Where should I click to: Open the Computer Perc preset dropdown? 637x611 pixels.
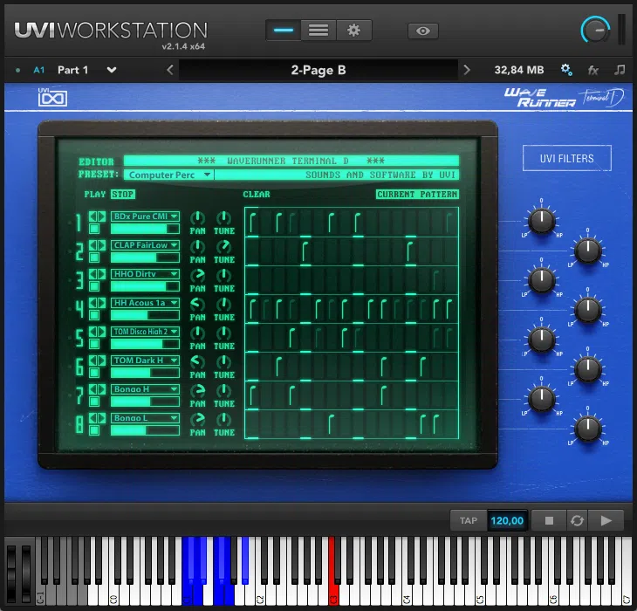(169, 175)
